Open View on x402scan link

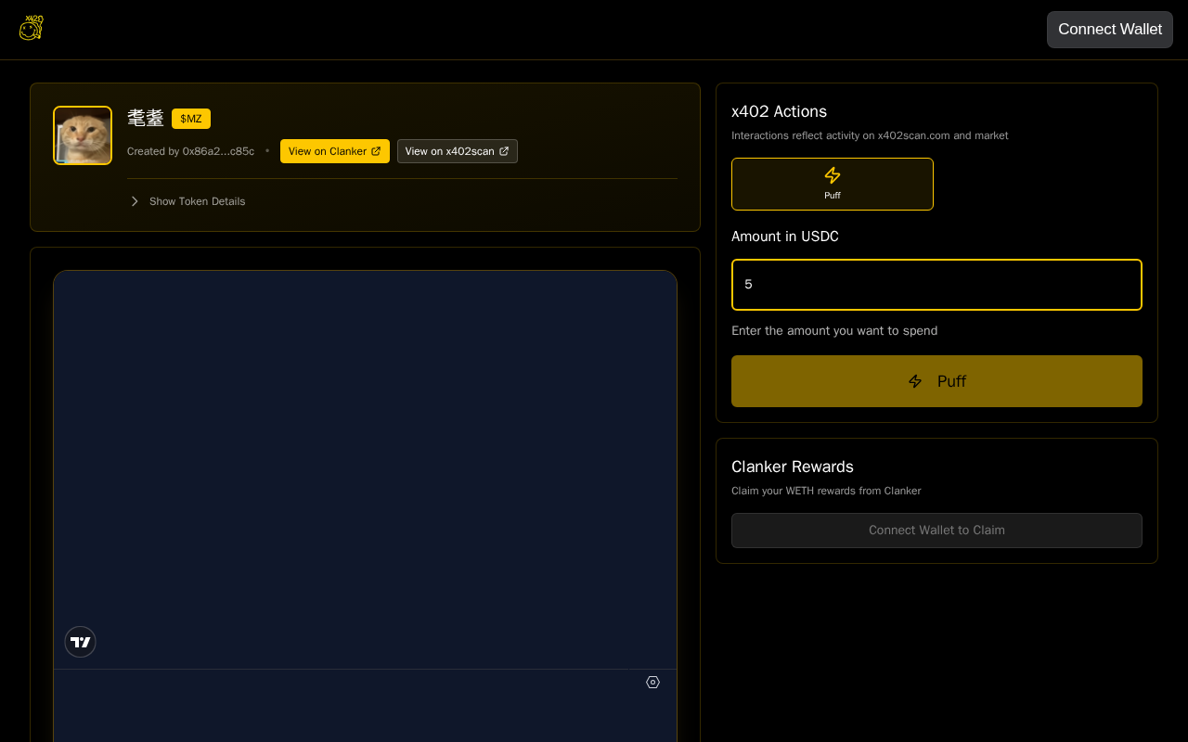point(458,151)
